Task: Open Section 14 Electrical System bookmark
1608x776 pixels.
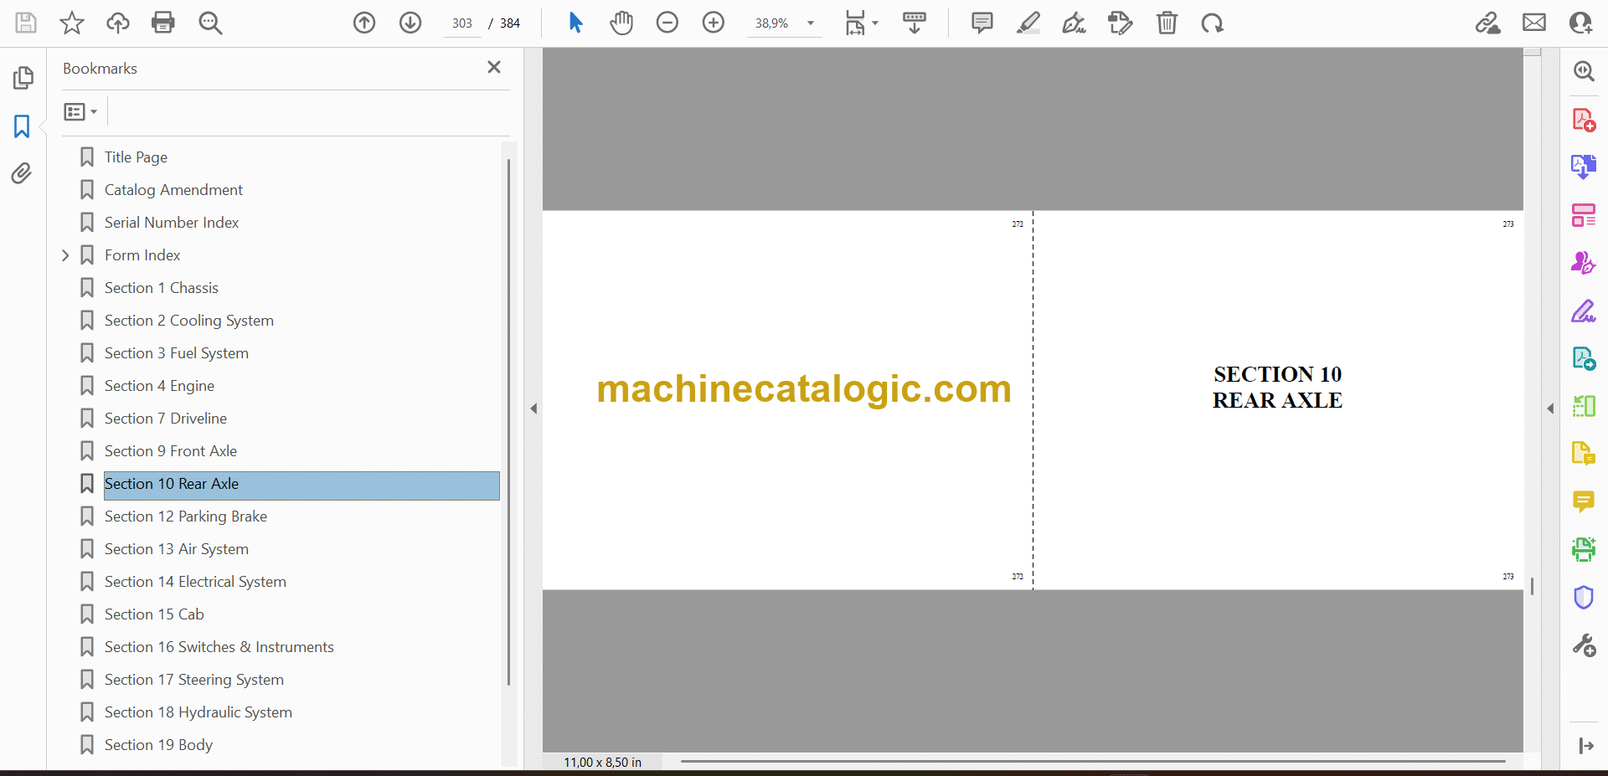Action: coord(195,582)
